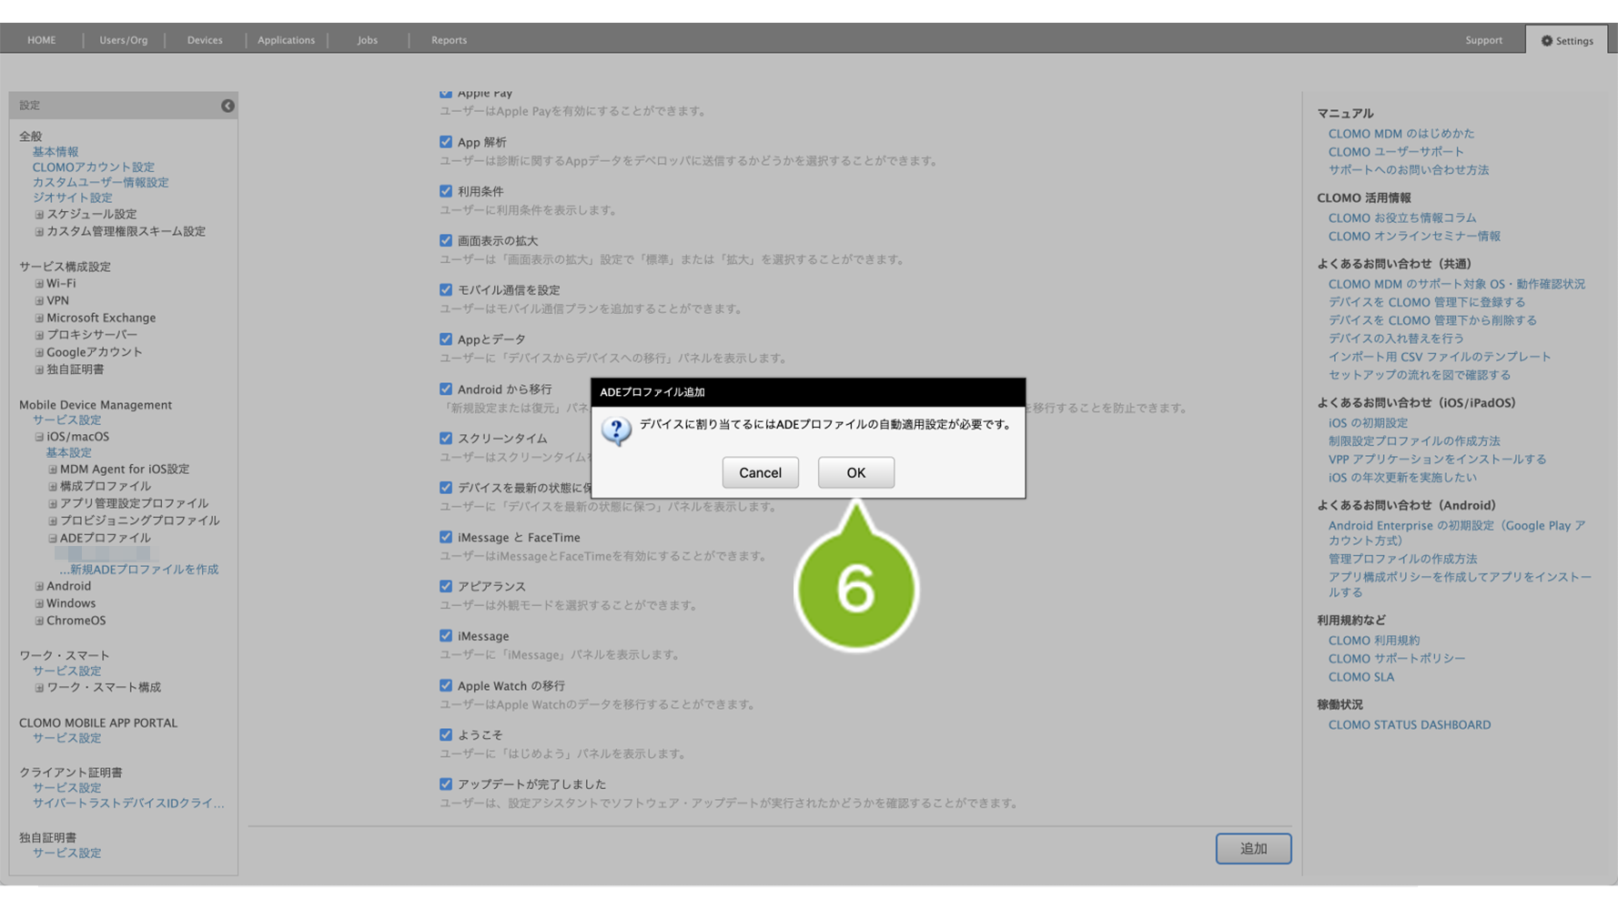Image resolution: width=1618 pixels, height=910 pixels.
Task: Uncheck the Apple Watch の移行 option
Action: coord(446,685)
